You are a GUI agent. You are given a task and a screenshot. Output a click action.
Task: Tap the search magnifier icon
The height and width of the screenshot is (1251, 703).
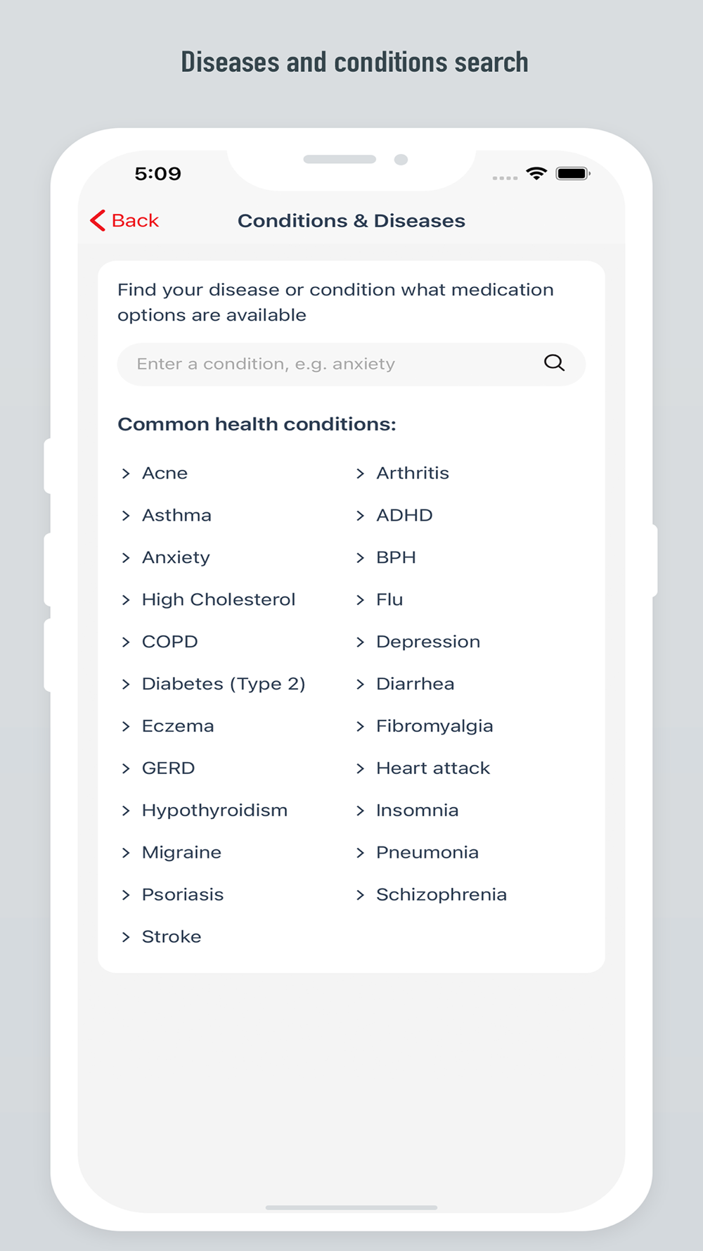pyautogui.click(x=554, y=363)
